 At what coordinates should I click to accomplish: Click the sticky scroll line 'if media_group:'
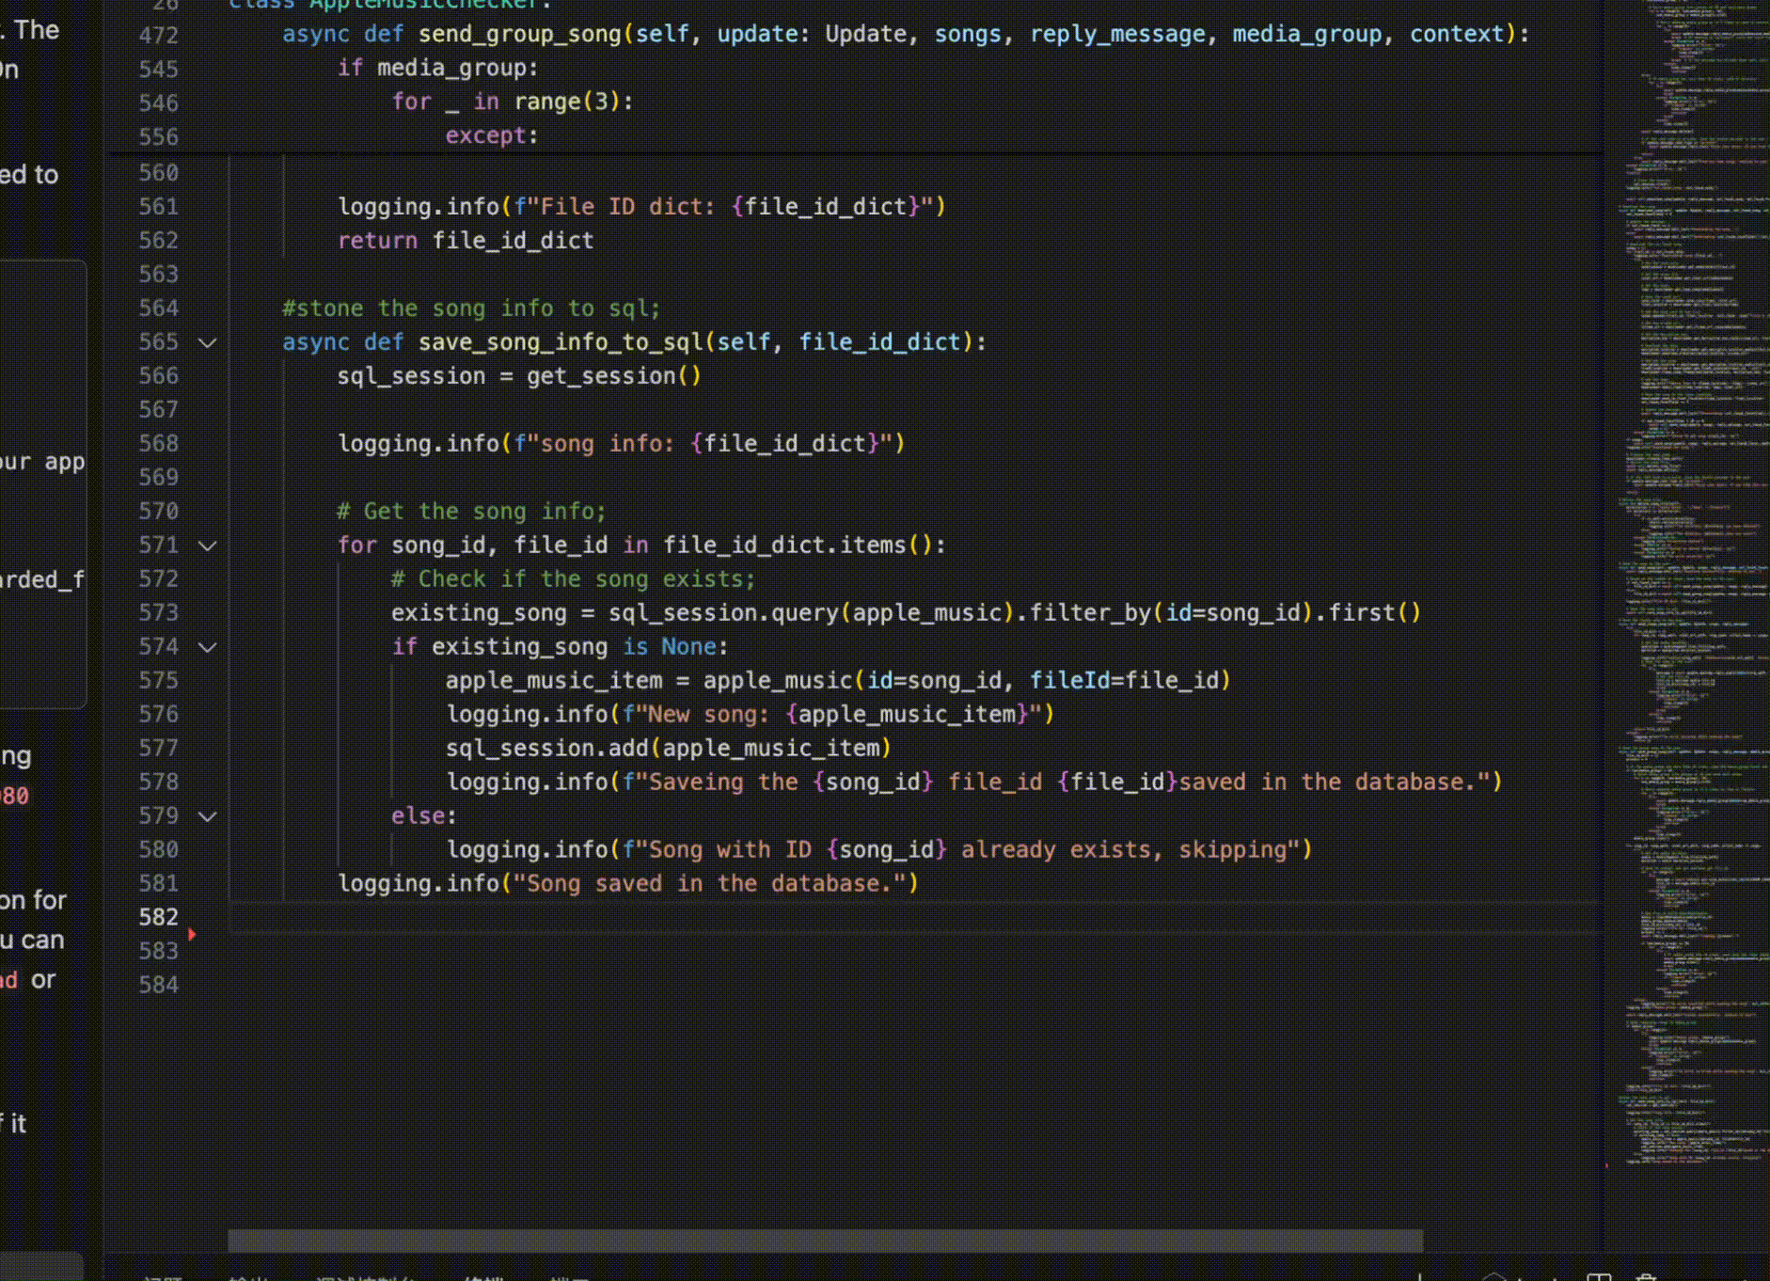[437, 69]
